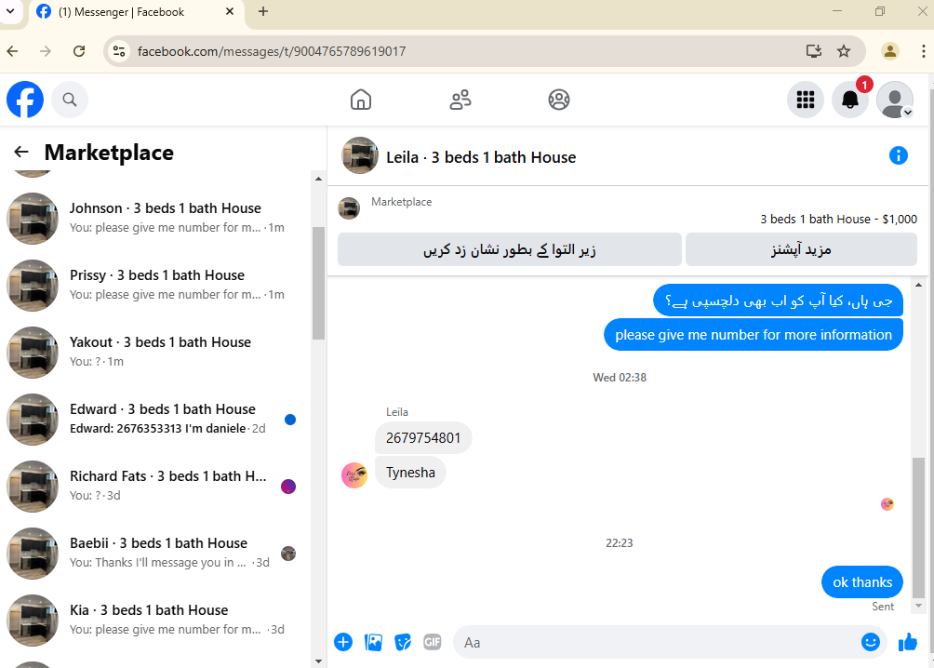Image resolution: width=934 pixels, height=668 pixels.
Task: Open the GIF picker
Action: [433, 642]
